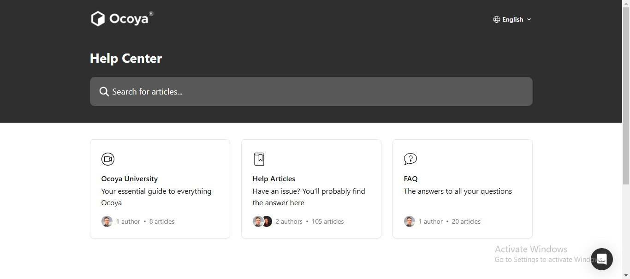Open the English language dropdown
630x279 pixels.
point(512,19)
